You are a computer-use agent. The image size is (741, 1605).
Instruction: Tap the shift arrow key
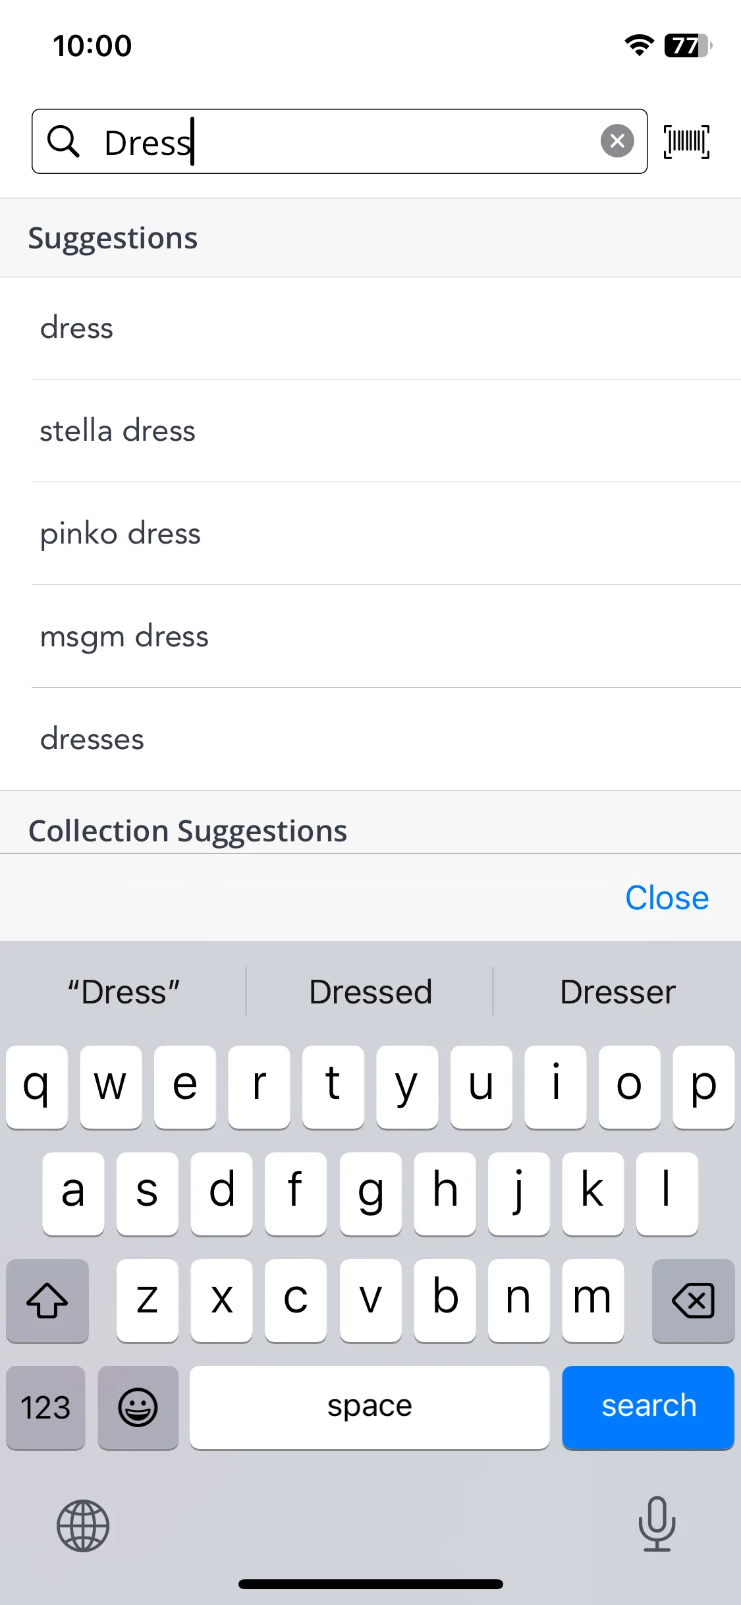pyautogui.click(x=47, y=1301)
